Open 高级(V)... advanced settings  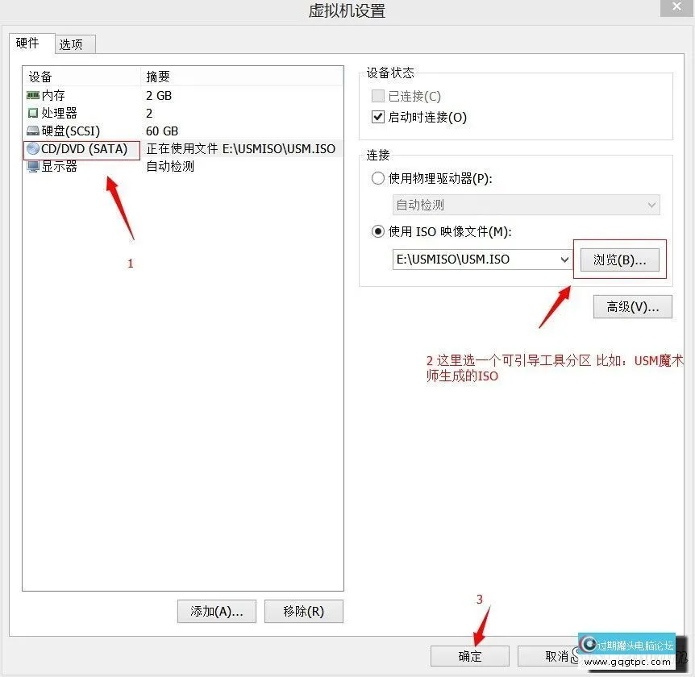[x=632, y=306]
